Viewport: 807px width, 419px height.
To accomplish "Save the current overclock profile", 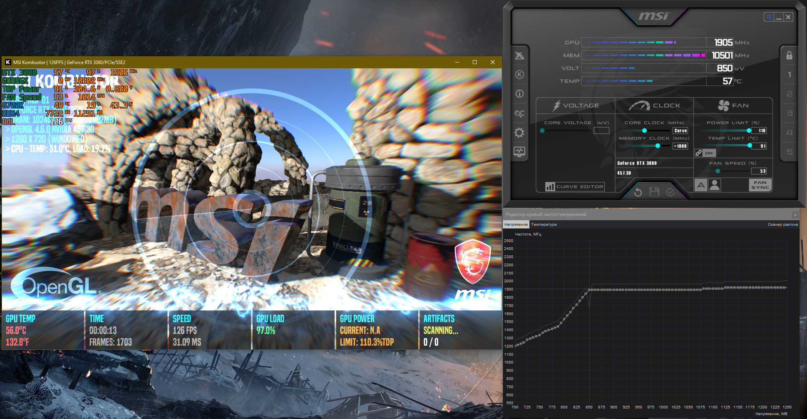I will [x=654, y=192].
